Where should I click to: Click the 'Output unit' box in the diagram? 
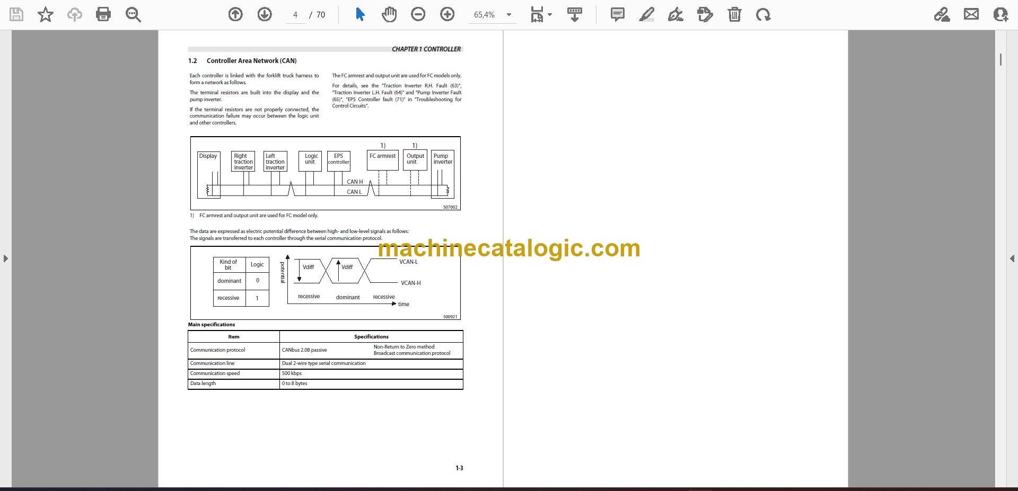[x=415, y=160]
